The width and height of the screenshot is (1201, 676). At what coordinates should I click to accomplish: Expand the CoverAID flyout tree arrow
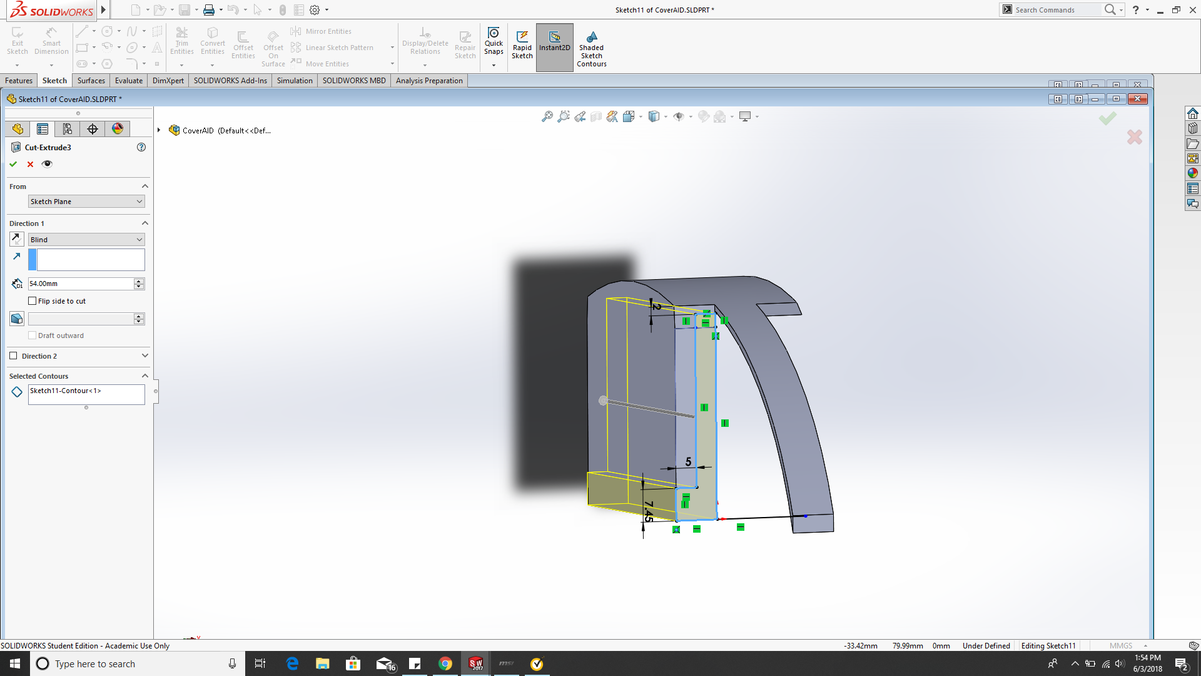pyautogui.click(x=159, y=131)
